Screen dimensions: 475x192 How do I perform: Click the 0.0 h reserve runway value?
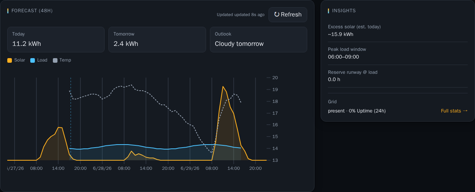click(x=334, y=80)
